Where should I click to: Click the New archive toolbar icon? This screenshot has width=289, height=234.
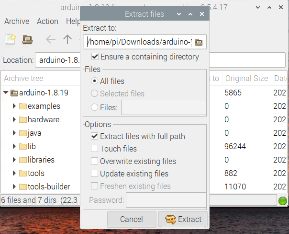pyautogui.click(x=11, y=39)
